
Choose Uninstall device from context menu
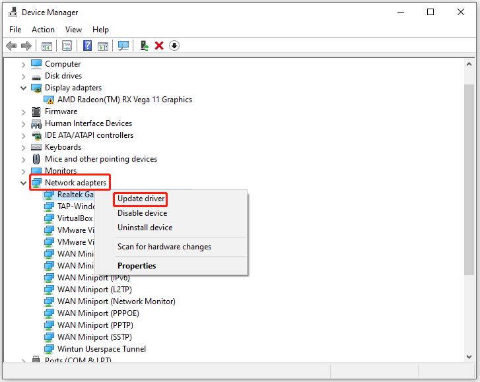pyautogui.click(x=145, y=228)
